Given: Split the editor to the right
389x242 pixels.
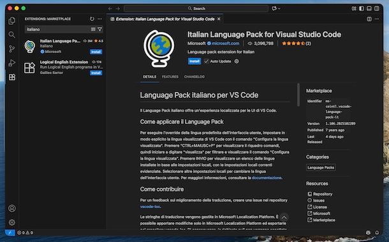Looking at the screenshot, I should pyautogui.click(x=369, y=19).
